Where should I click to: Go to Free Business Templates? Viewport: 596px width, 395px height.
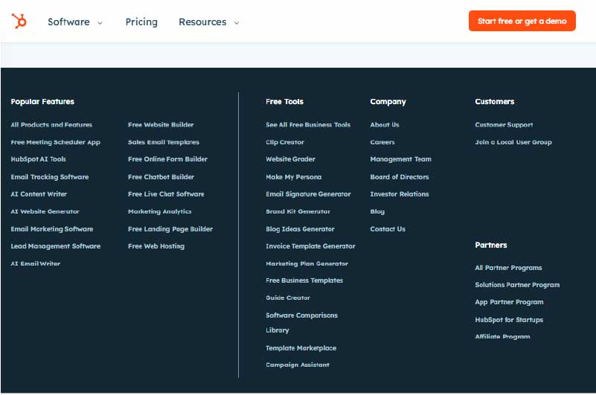click(x=304, y=280)
